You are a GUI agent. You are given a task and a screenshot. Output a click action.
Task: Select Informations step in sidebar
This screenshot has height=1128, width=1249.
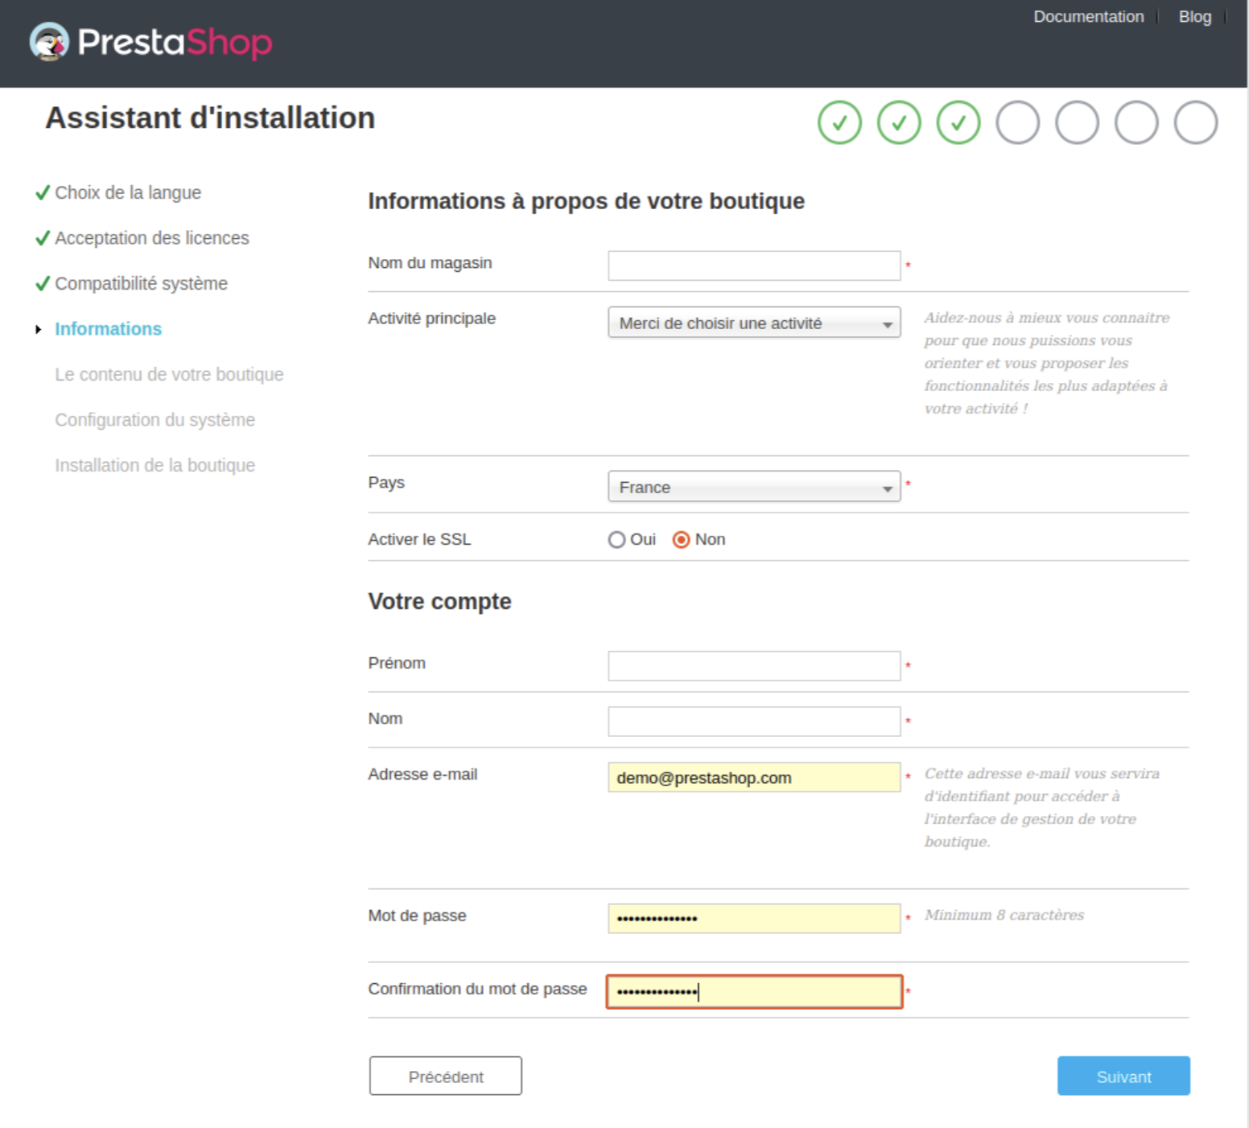(108, 329)
